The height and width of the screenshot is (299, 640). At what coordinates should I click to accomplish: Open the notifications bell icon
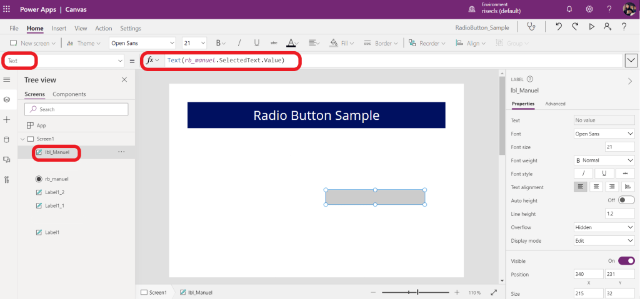[569, 9]
